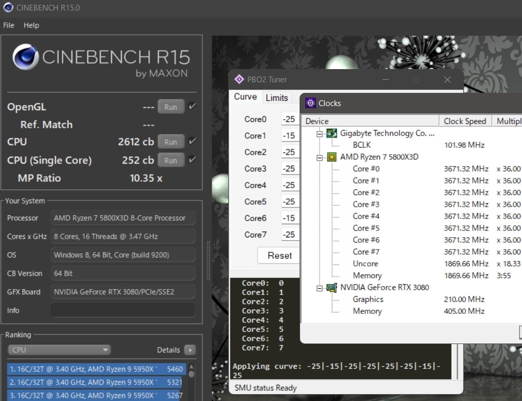Click the Gigabyte motherboard icon in Clocks tree
This screenshot has width=522, height=401.
(x=332, y=133)
